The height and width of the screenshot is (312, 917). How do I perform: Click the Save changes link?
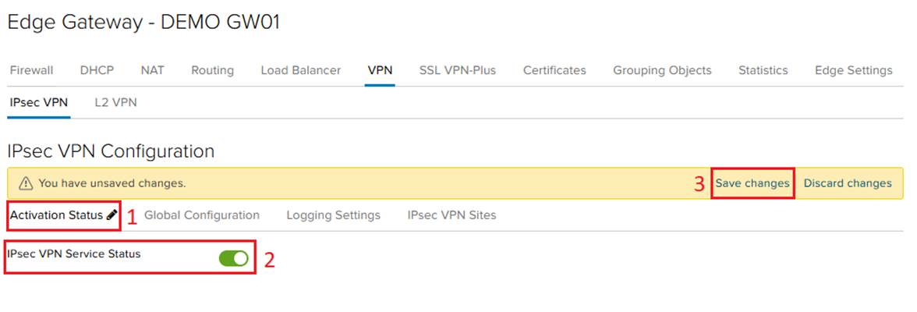752,183
